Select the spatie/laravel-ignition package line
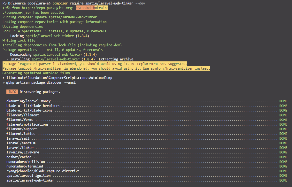292x187 pixels. pos(29,176)
